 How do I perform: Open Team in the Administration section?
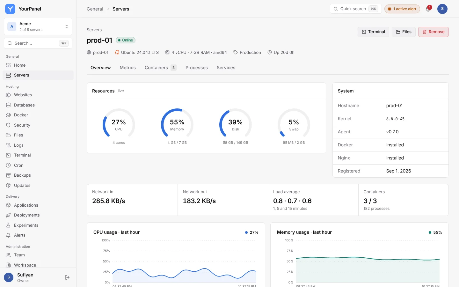tap(38, 255)
